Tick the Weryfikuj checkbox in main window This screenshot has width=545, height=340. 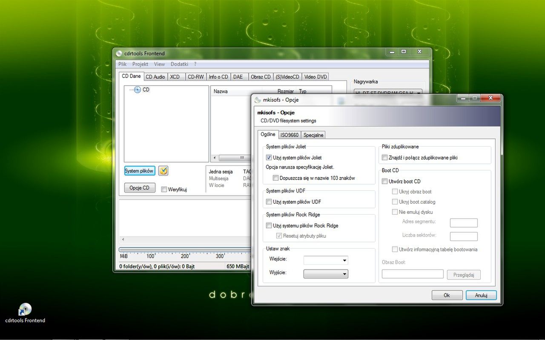(164, 190)
